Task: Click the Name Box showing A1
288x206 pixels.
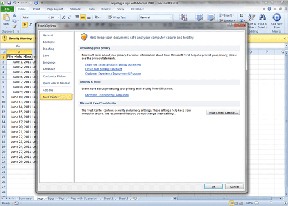Action: [18, 46]
